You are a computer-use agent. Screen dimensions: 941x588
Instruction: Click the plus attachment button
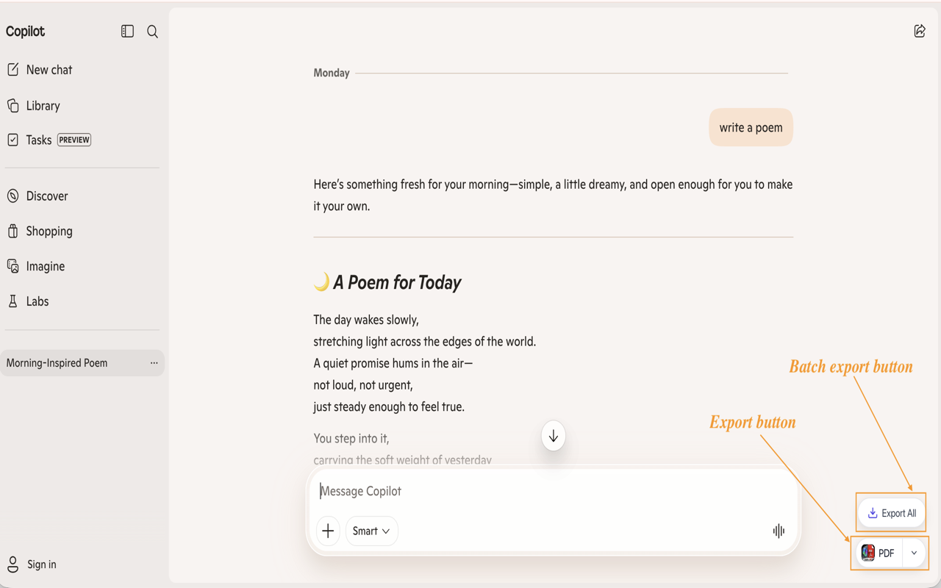(x=328, y=531)
